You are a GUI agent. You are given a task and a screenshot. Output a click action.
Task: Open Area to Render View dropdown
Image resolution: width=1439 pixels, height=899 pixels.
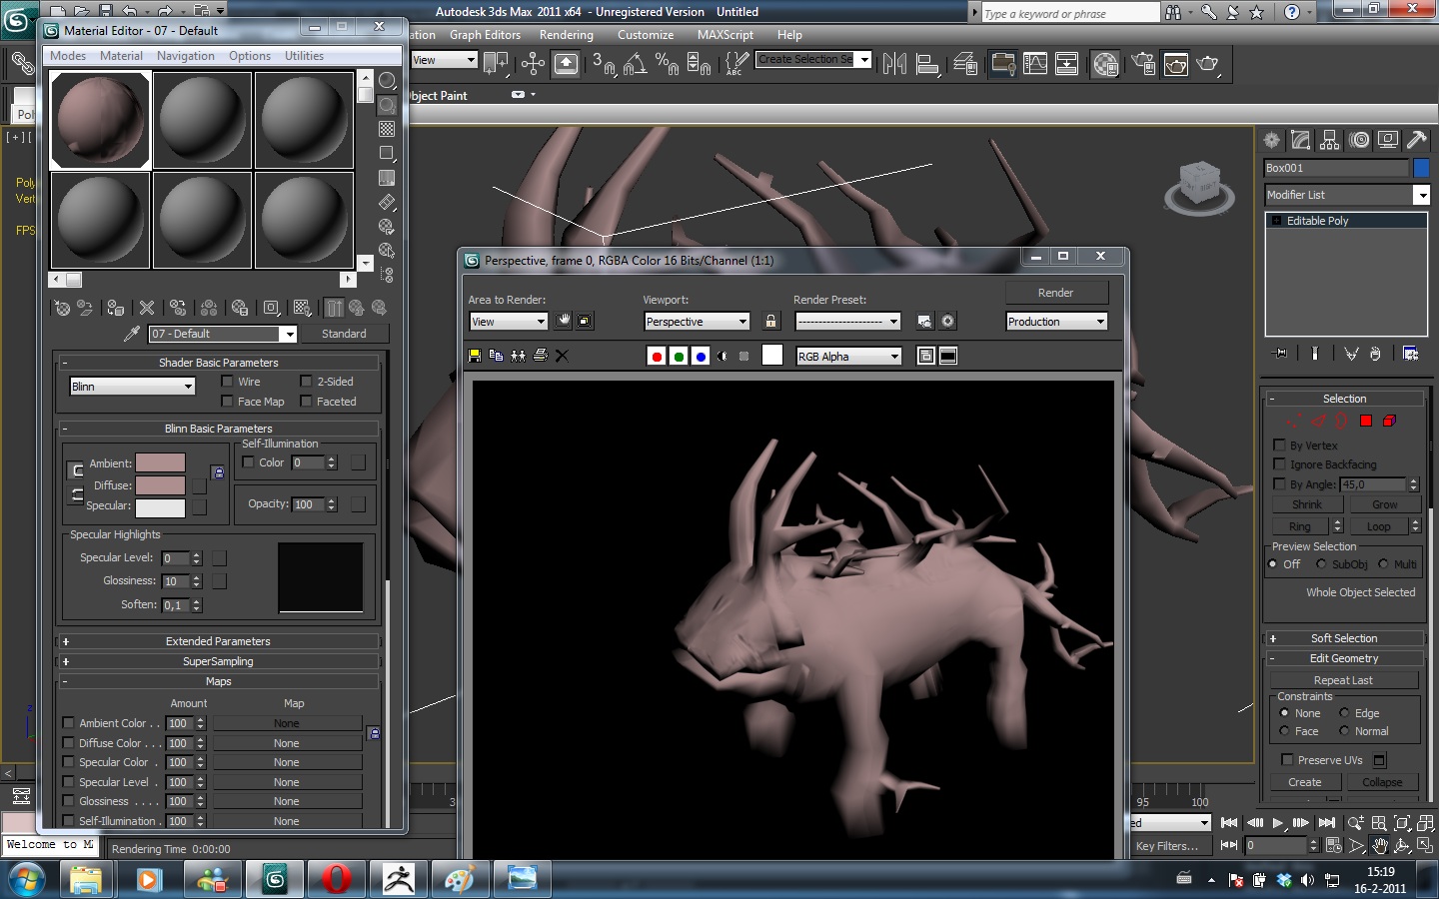(x=509, y=322)
